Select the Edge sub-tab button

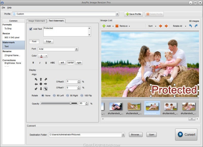tap(48, 41)
